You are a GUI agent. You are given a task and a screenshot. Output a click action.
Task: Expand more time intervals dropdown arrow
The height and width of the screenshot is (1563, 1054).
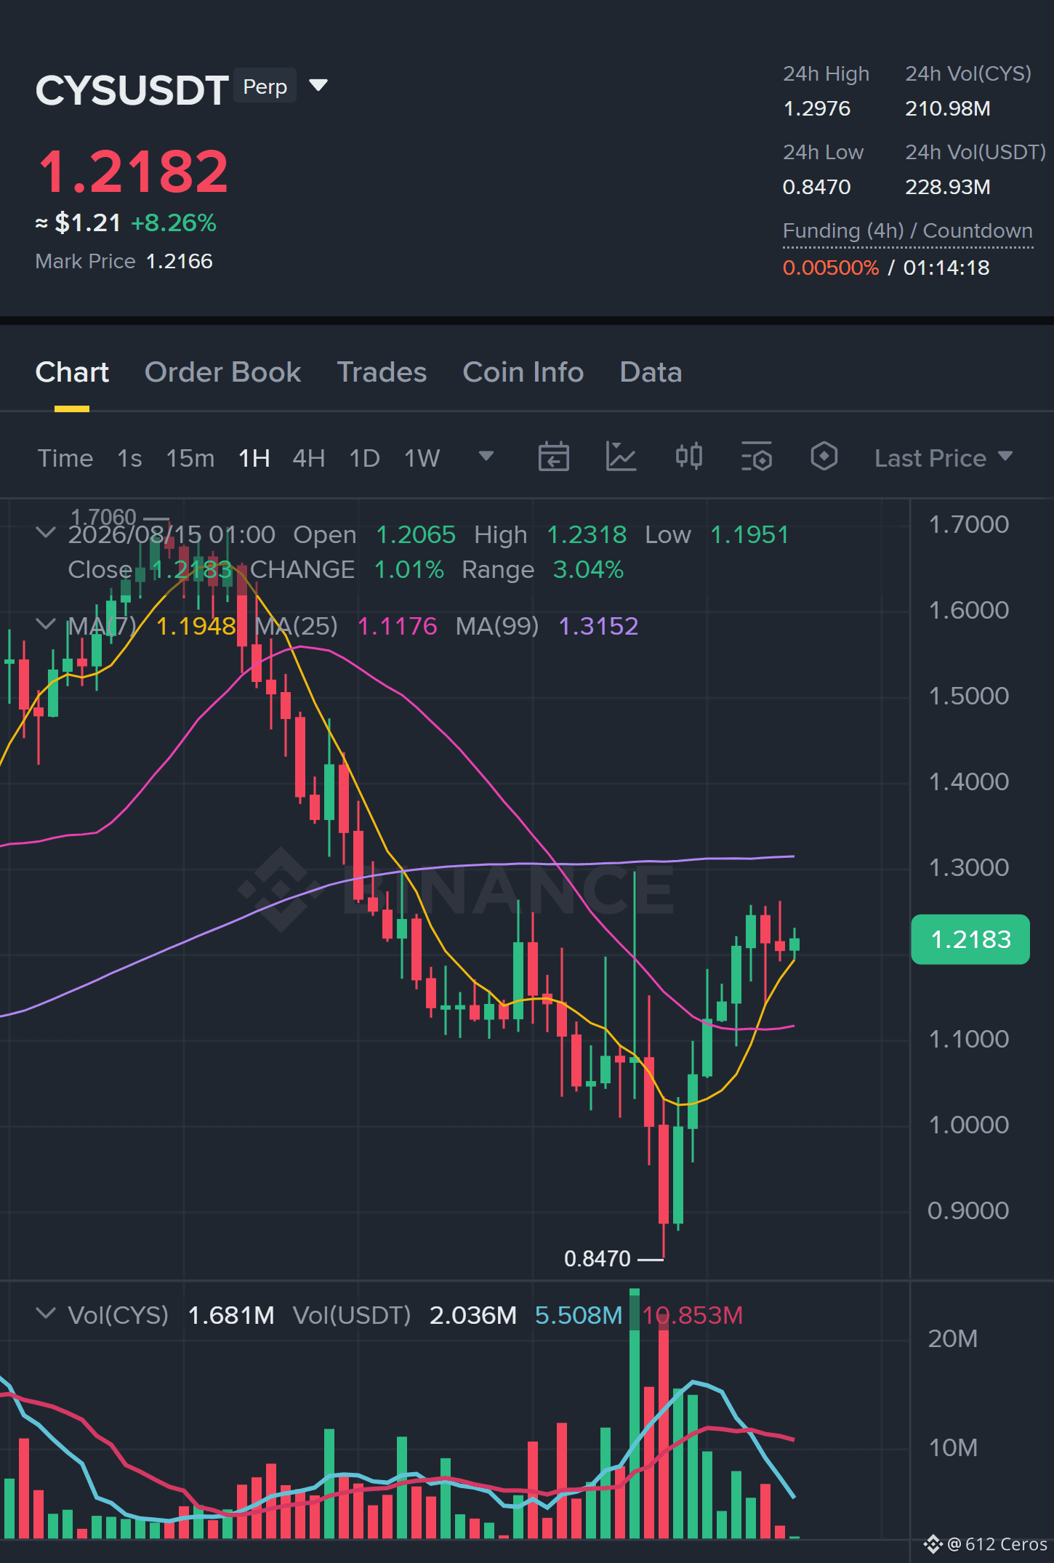(x=486, y=457)
